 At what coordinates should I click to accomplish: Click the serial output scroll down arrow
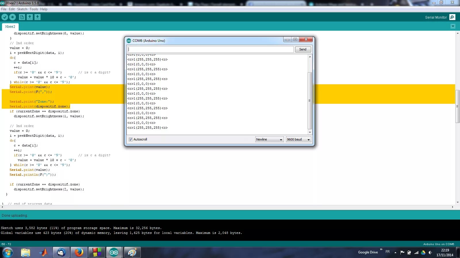[x=310, y=132]
